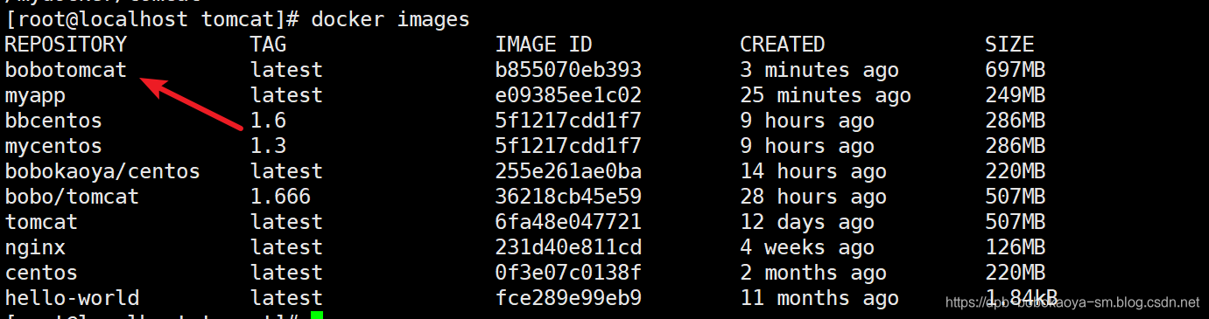Select the image ID b855070eb393

coord(568,69)
